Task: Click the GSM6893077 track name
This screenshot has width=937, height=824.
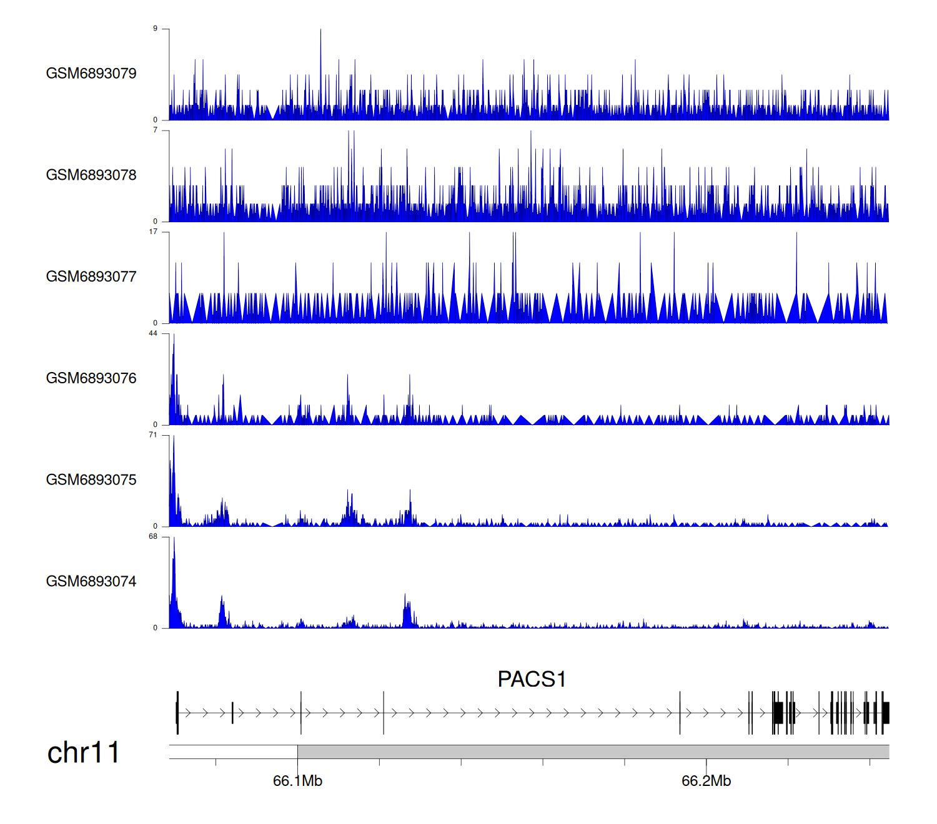Action: 91,277
